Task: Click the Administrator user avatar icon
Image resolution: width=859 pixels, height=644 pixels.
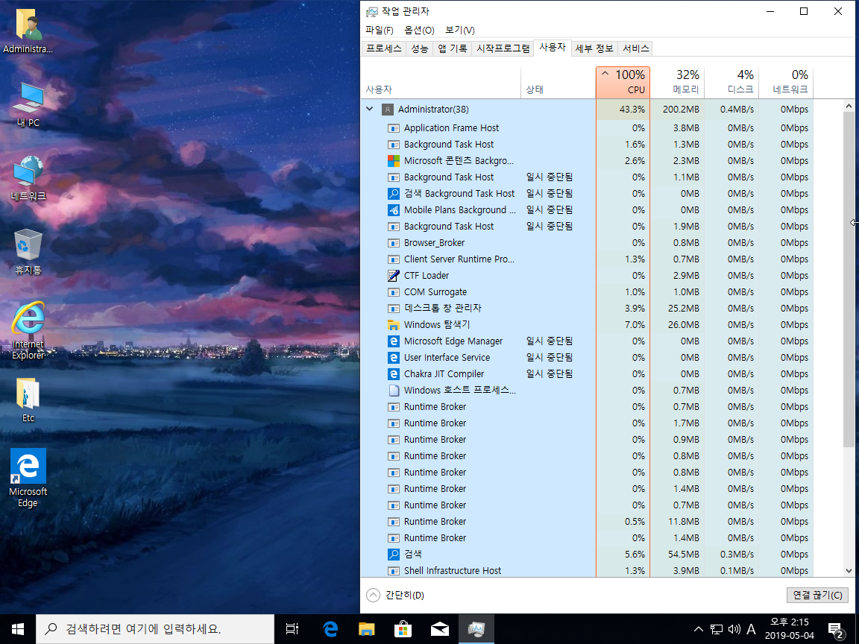Action: pyautogui.click(x=387, y=110)
